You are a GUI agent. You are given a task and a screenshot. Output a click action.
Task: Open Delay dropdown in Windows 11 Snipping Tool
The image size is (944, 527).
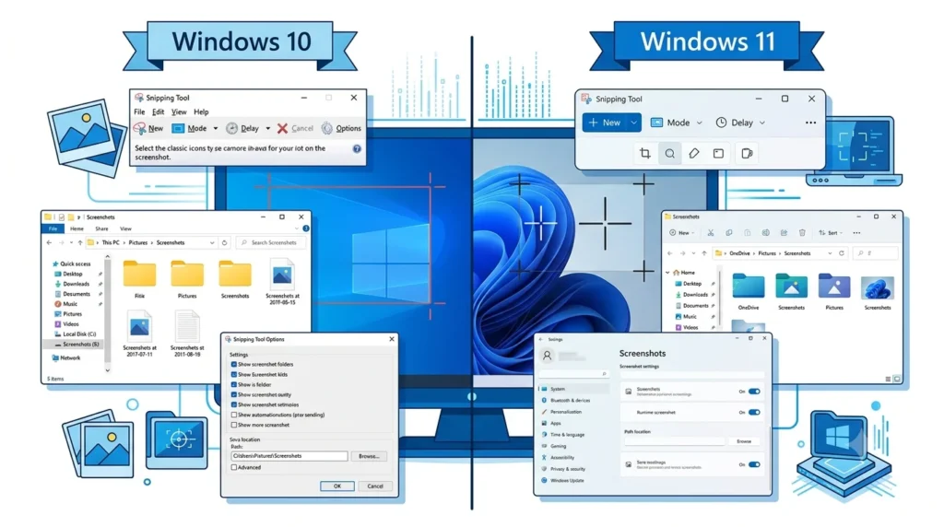point(740,123)
